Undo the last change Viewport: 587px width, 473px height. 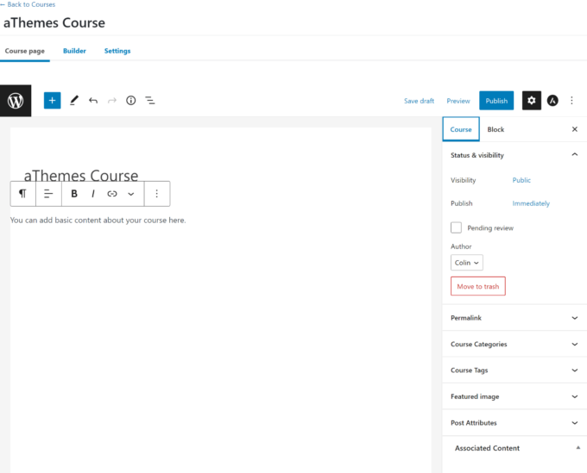click(93, 101)
